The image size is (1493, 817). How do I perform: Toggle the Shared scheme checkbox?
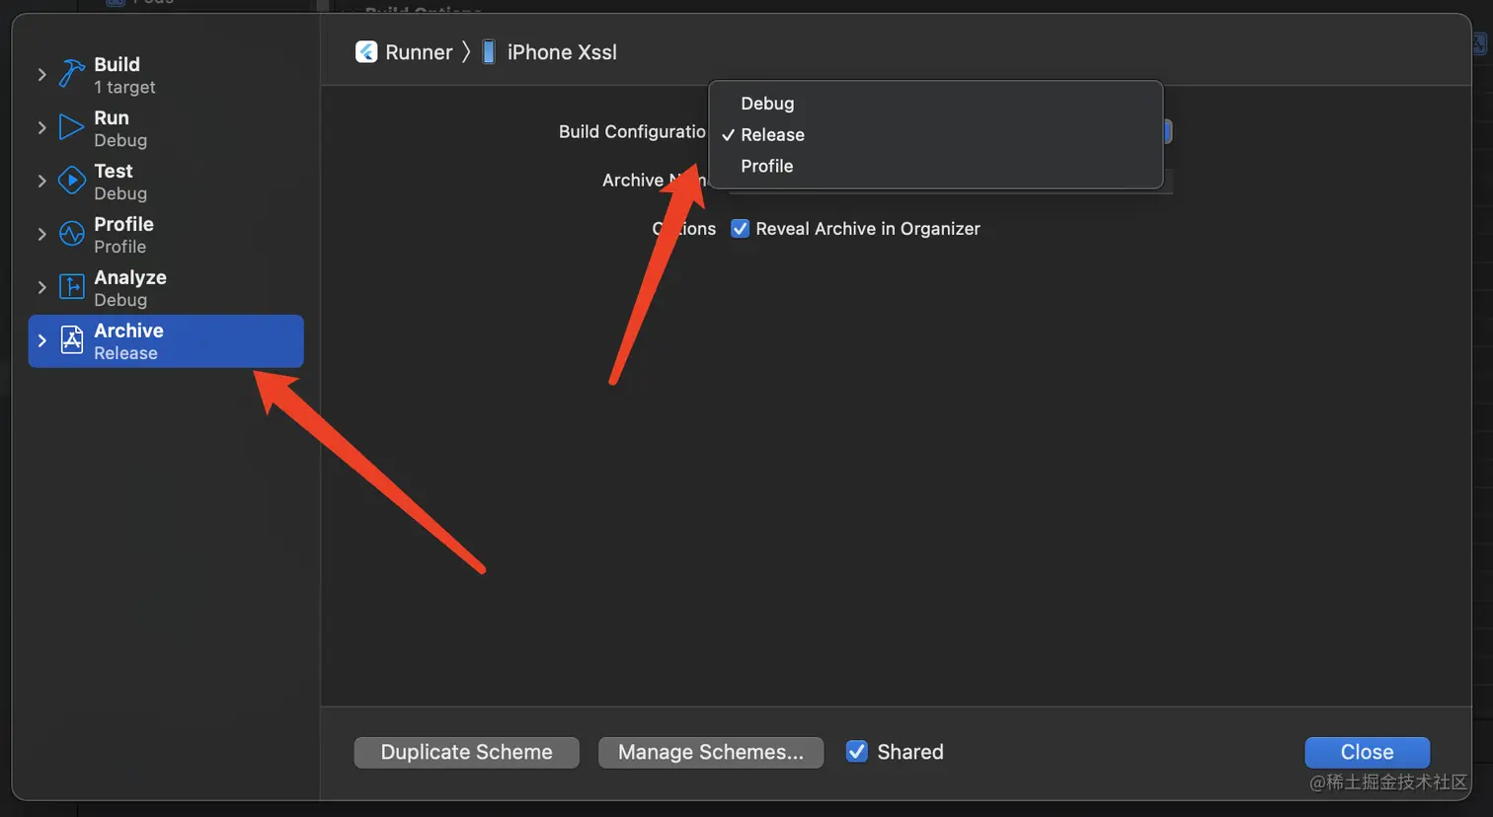[x=857, y=752]
